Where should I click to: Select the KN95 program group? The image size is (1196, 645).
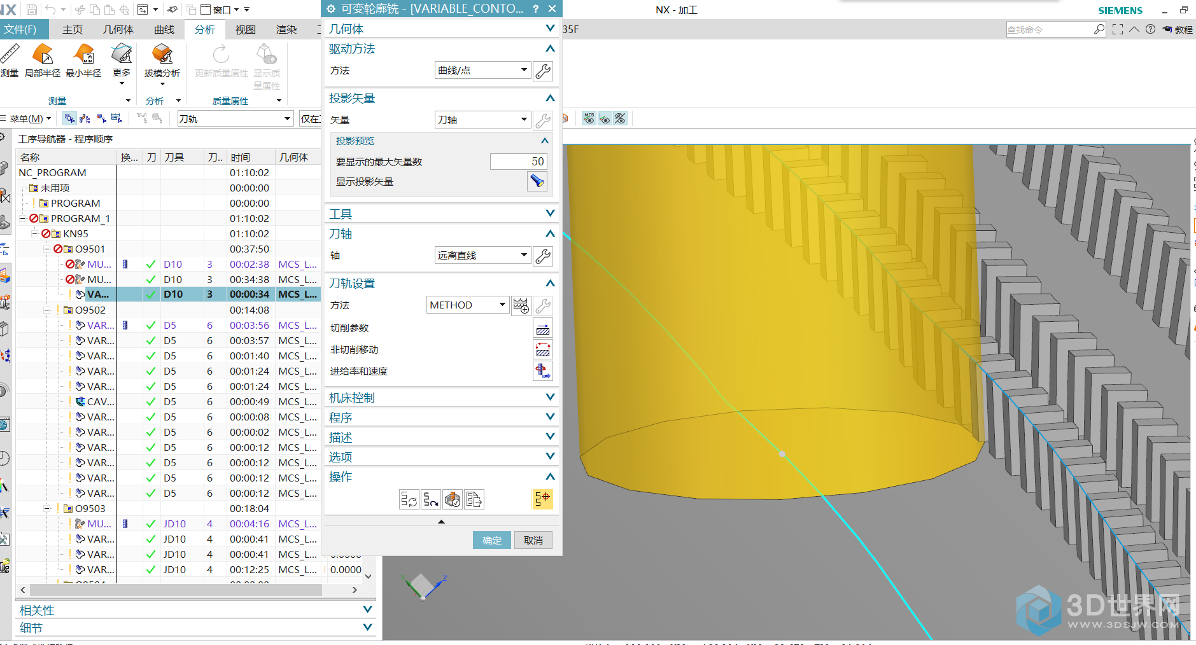pos(76,233)
